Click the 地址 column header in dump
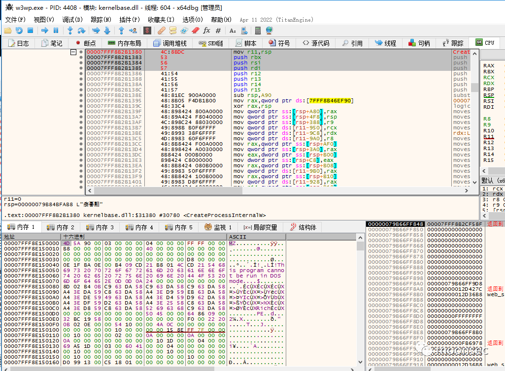The image size is (505, 371). click(x=32, y=237)
